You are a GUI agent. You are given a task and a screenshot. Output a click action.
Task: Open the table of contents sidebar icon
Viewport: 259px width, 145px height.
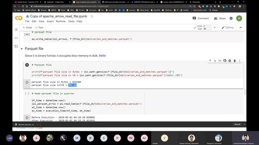pyautogui.click(x=16, y=29)
